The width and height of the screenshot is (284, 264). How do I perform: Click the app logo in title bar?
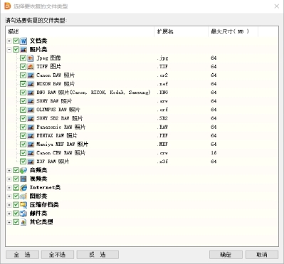(x=8, y=6)
